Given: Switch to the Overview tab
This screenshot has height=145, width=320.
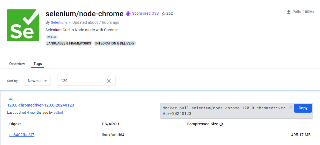Looking at the screenshot, I should tap(17, 64).
